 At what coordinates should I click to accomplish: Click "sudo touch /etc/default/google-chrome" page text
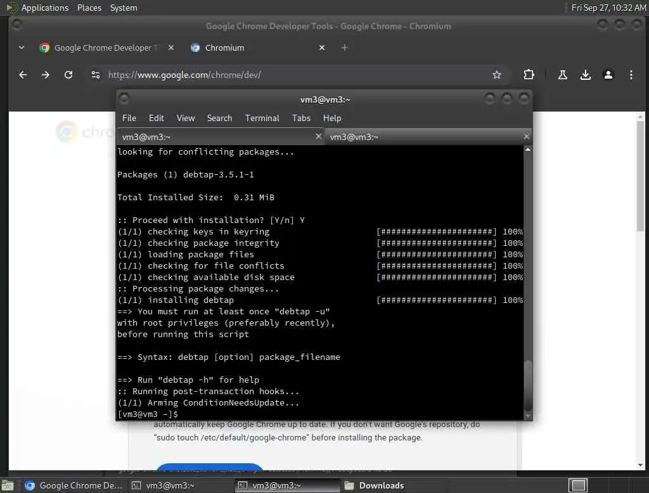231,437
